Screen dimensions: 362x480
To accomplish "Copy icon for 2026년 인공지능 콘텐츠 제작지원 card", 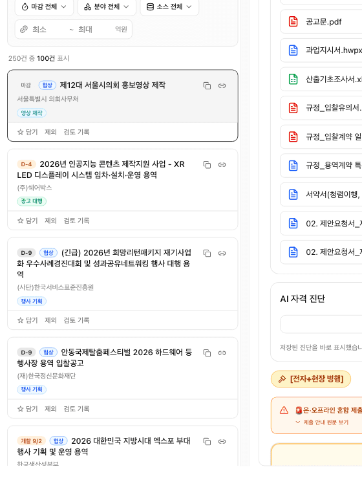I will pyautogui.click(x=207, y=165).
